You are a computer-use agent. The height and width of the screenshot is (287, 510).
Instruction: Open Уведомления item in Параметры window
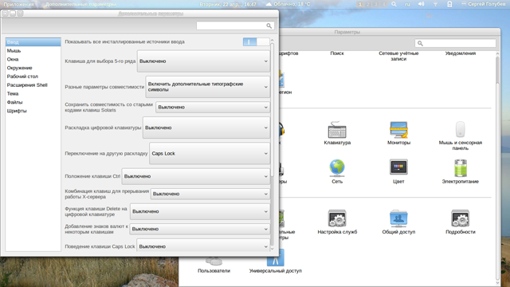(x=461, y=53)
